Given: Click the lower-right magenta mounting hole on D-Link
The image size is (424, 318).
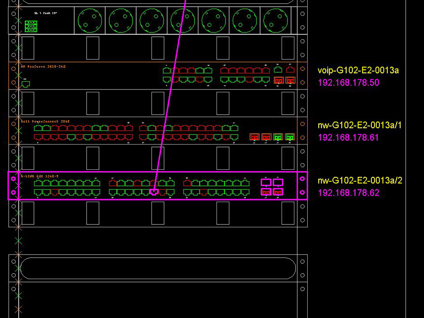Looking at the screenshot, I should (302, 193).
